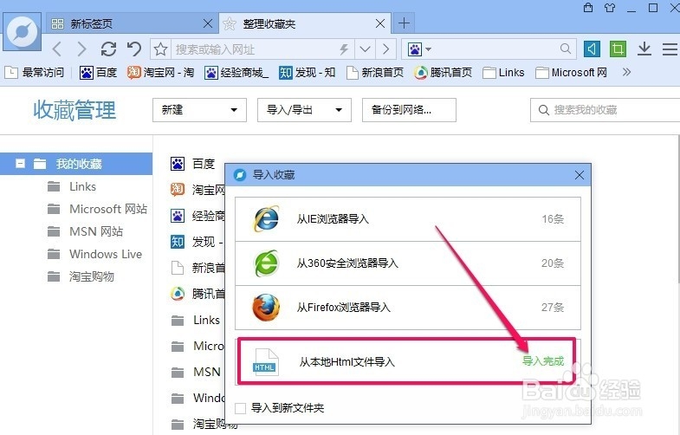
Task: Open 新浪首页 bookmark in bookmarks bar
Action: (375, 73)
